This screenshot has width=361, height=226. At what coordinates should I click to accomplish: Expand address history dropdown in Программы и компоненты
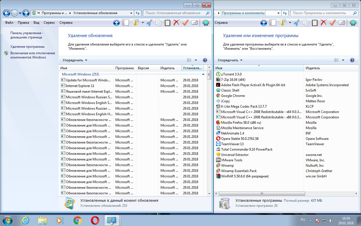point(278,13)
